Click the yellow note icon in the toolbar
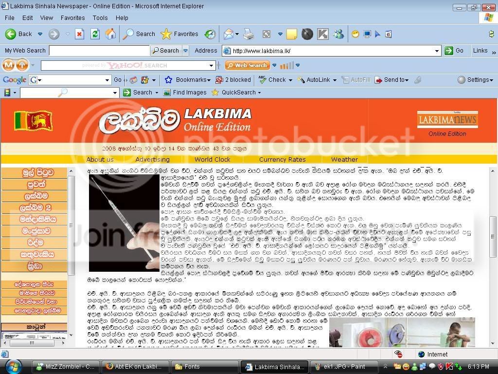The width and height of the screenshot is (498, 374). [292, 34]
